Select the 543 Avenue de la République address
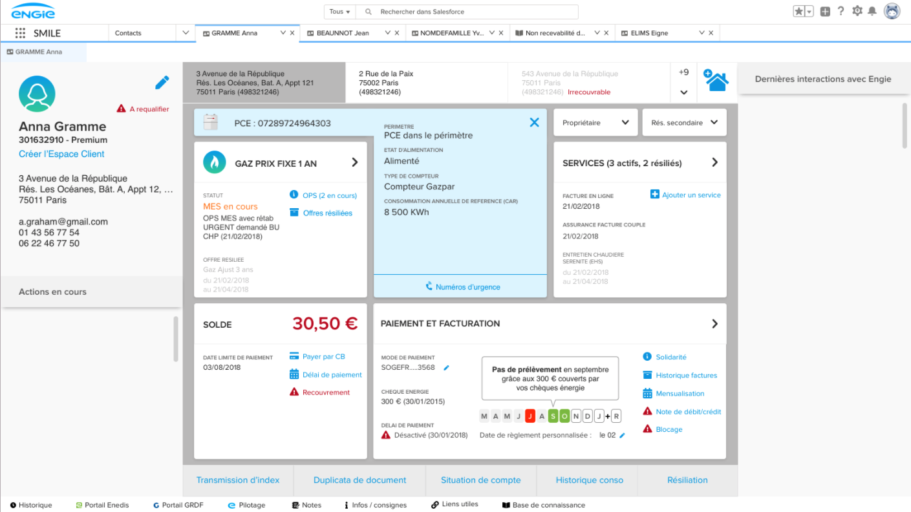 590,83
